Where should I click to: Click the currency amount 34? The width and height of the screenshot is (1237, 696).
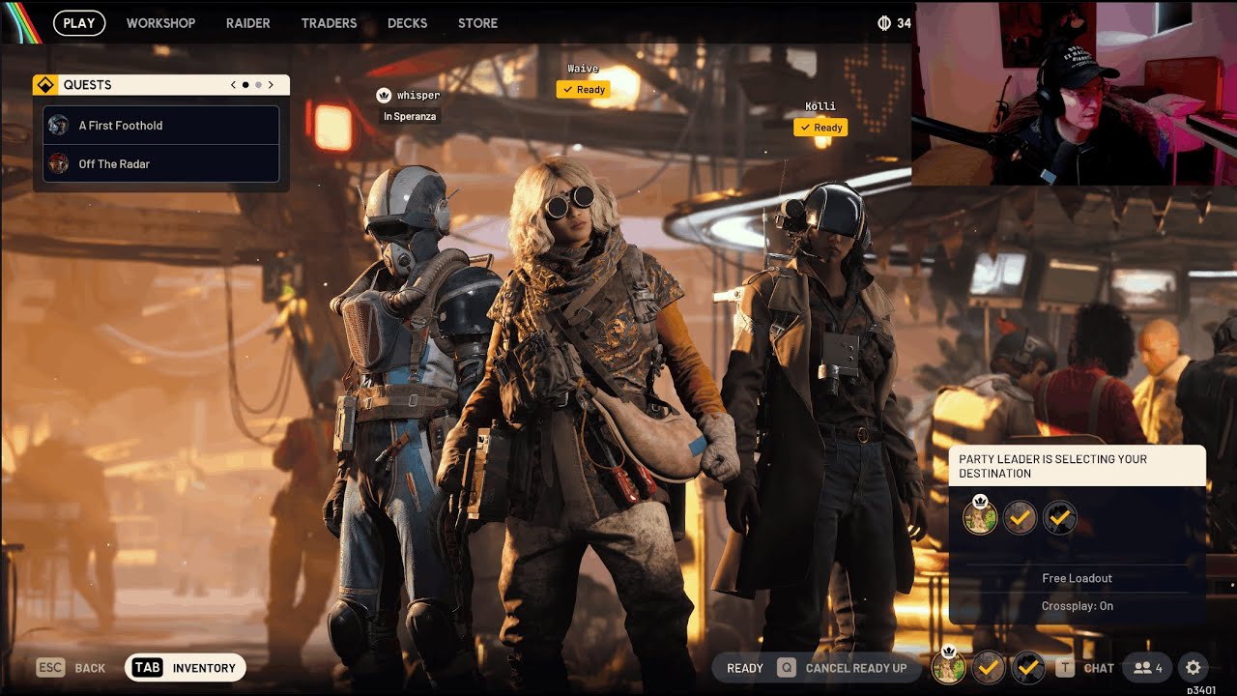pyautogui.click(x=904, y=23)
